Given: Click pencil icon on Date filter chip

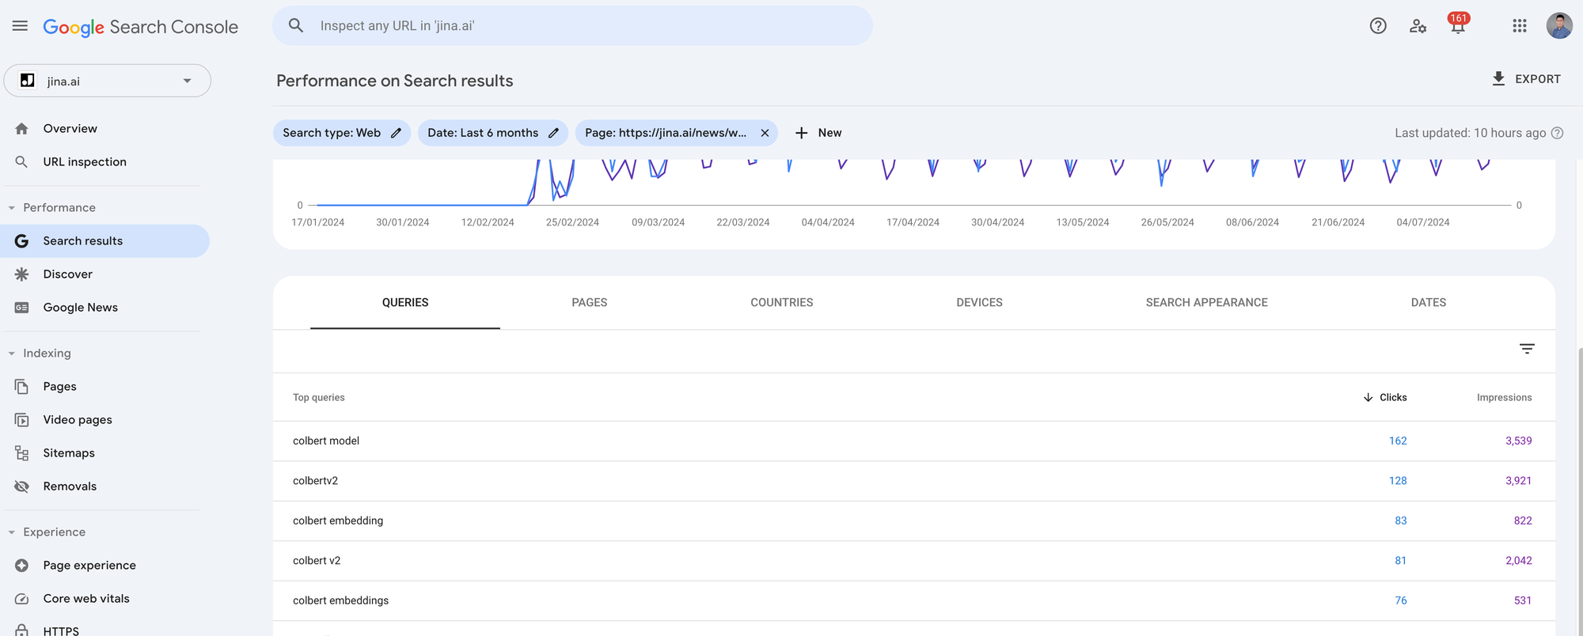Looking at the screenshot, I should point(553,133).
